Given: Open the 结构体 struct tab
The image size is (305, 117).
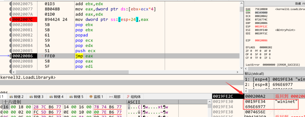Looking at the screenshot, I should coord(134,97).
